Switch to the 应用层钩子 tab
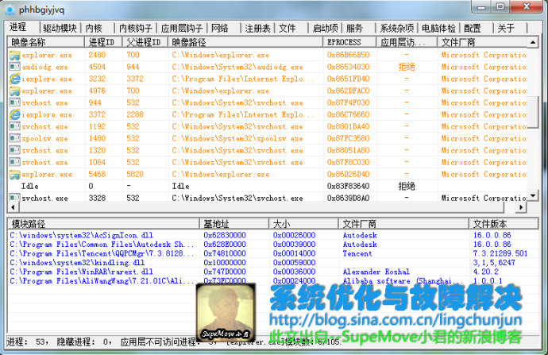The height and width of the screenshot is (355, 548). point(181,28)
